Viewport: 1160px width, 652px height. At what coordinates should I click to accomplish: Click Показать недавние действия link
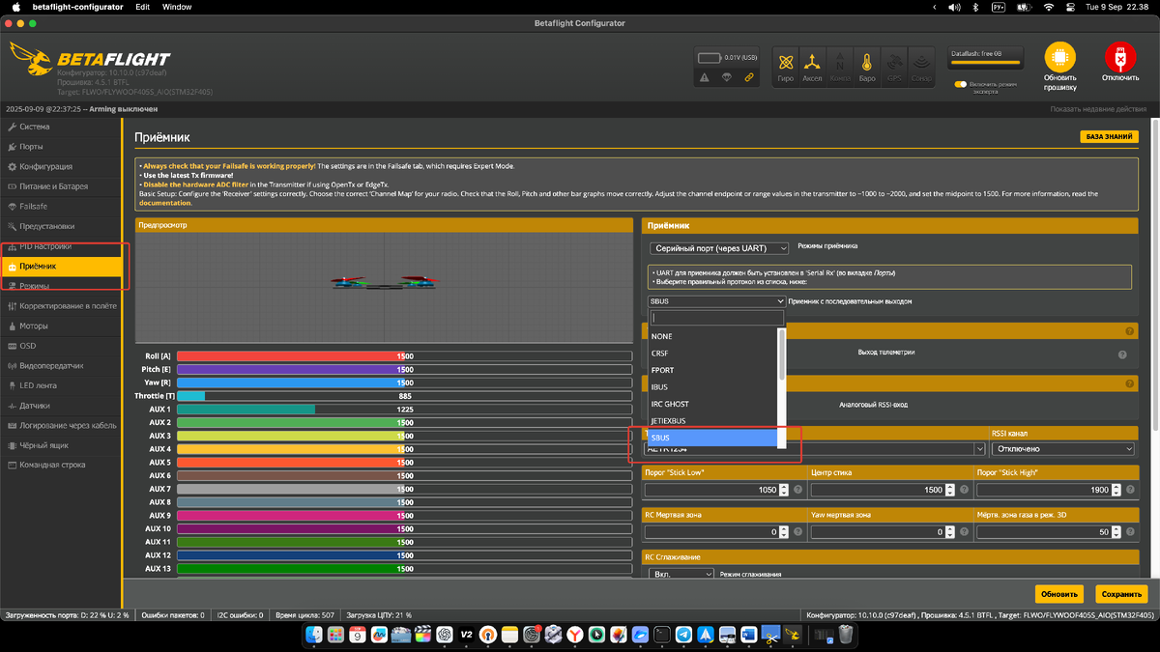1099,109
